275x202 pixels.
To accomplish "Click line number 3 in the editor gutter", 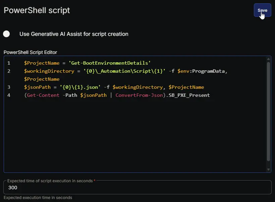I will 9,87.
